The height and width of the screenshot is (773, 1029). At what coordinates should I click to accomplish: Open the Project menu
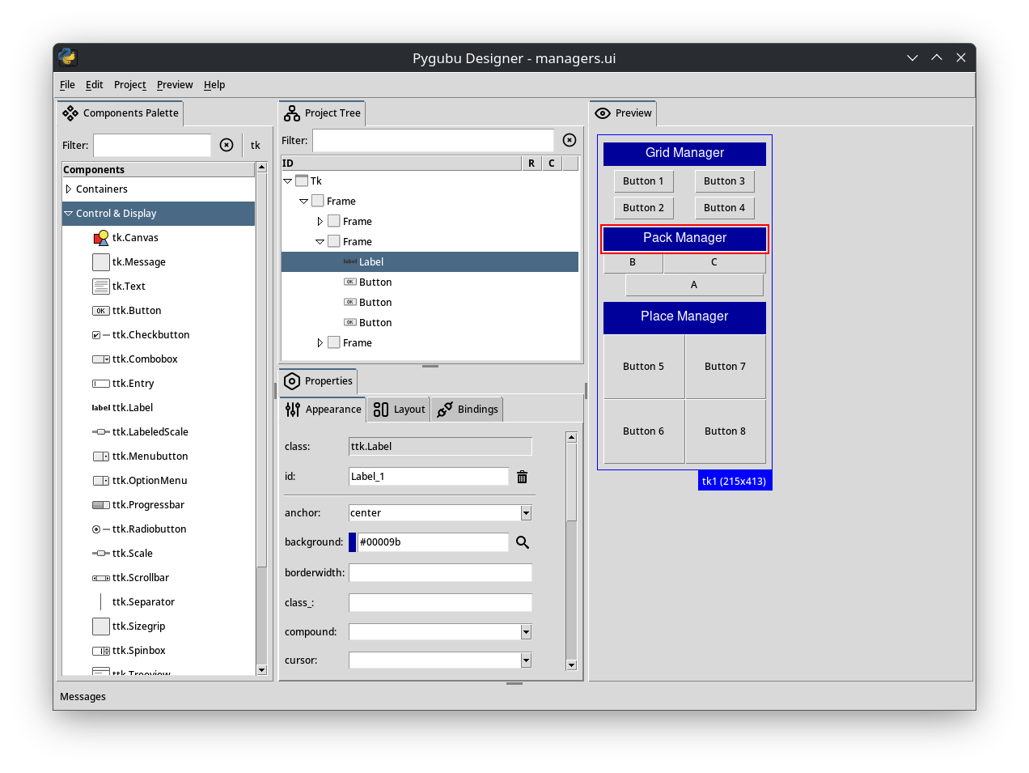pos(130,85)
